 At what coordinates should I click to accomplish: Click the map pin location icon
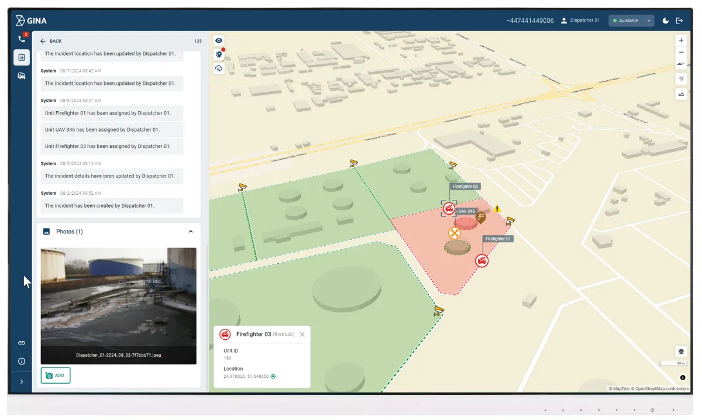click(x=219, y=54)
